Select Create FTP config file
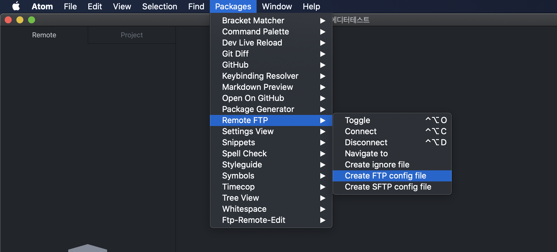The width and height of the screenshot is (557, 252). [x=385, y=176]
